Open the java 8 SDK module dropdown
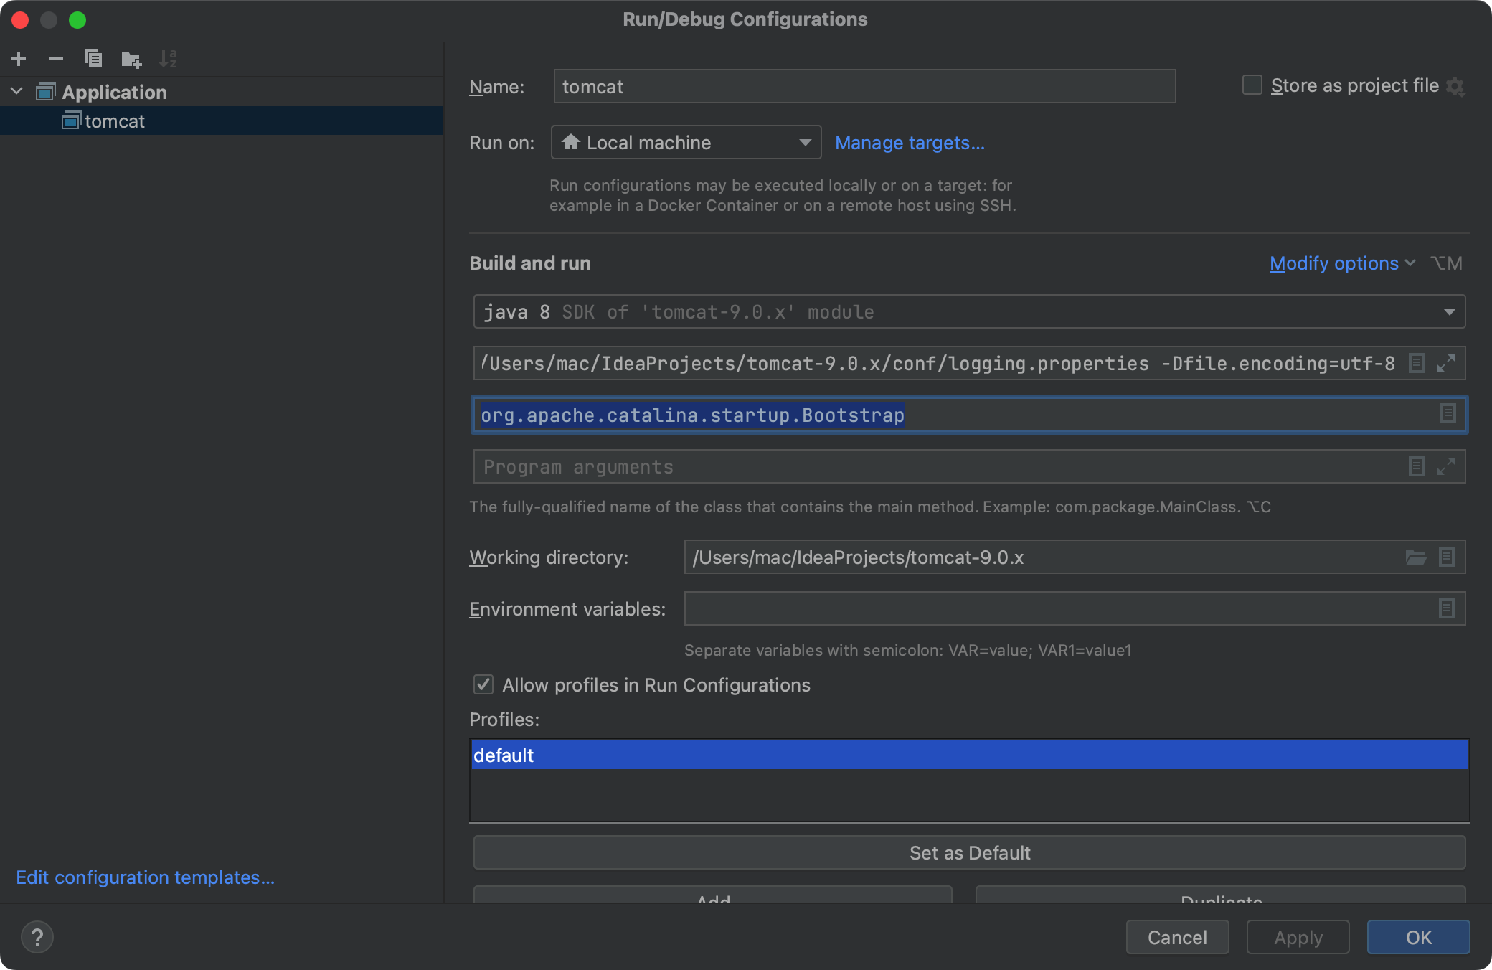1492x970 pixels. [968, 312]
